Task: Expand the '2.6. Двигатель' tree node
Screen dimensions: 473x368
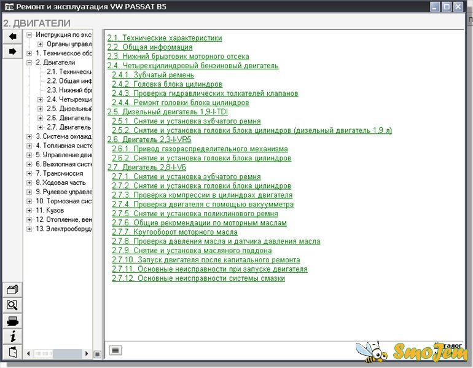Action: [40, 118]
